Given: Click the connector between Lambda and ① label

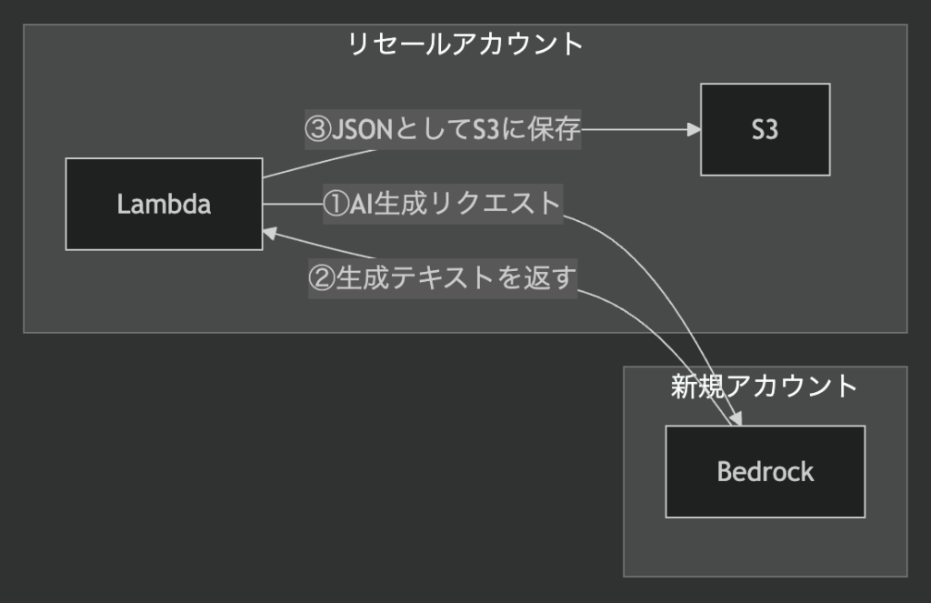Looking at the screenshot, I should point(291,204).
